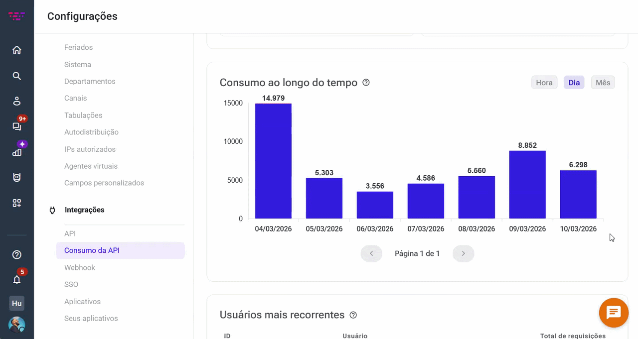
Task: Show info tooltip for Usuários mais recorrentes
Action: (x=353, y=315)
